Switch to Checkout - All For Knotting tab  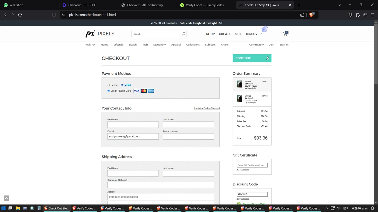[x=147, y=5]
